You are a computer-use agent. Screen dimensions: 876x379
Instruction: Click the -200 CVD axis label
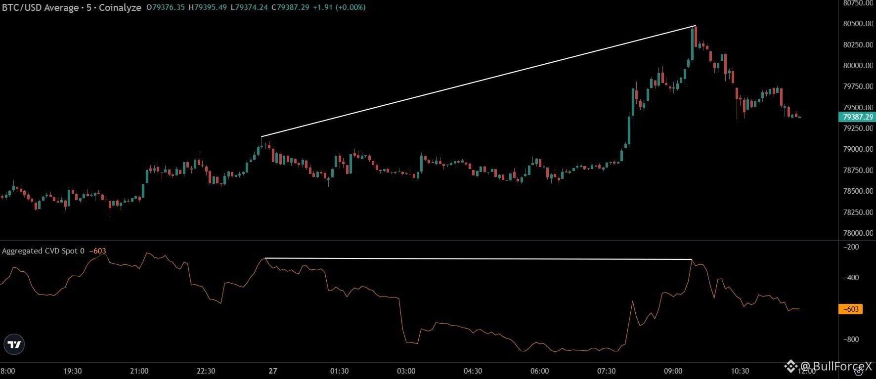(x=851, y=247)
